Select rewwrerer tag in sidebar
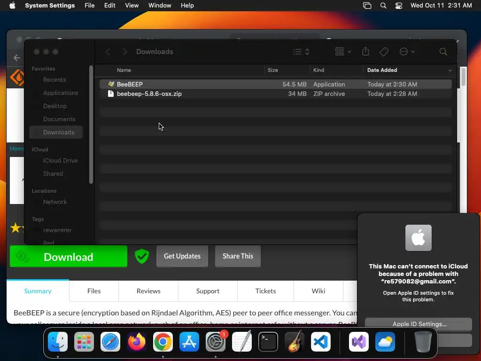This screenshot has width=481, height=361. [56, 230]
